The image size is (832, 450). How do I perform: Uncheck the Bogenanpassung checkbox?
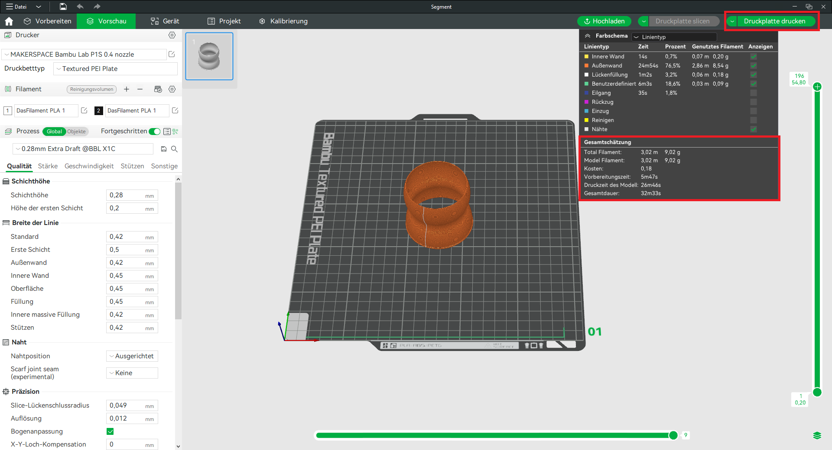[110, 431]
